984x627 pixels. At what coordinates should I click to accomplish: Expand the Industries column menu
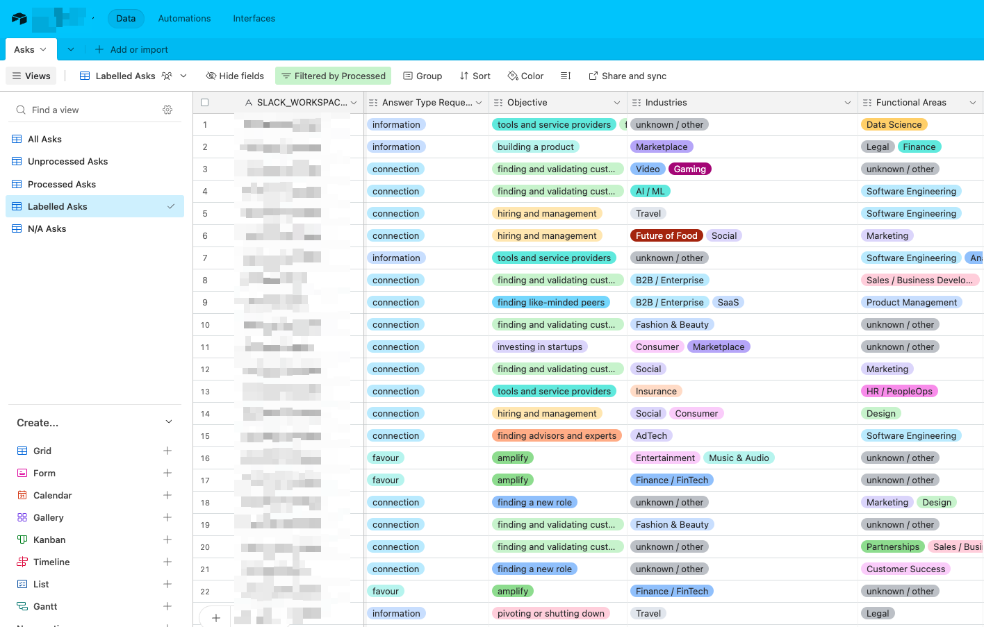point(847,103)
